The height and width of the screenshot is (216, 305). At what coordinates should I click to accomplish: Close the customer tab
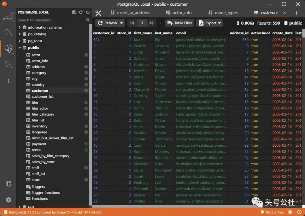click(x=284, y=13)
